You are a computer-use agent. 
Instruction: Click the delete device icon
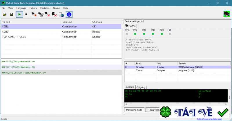[x=48, y=14]
